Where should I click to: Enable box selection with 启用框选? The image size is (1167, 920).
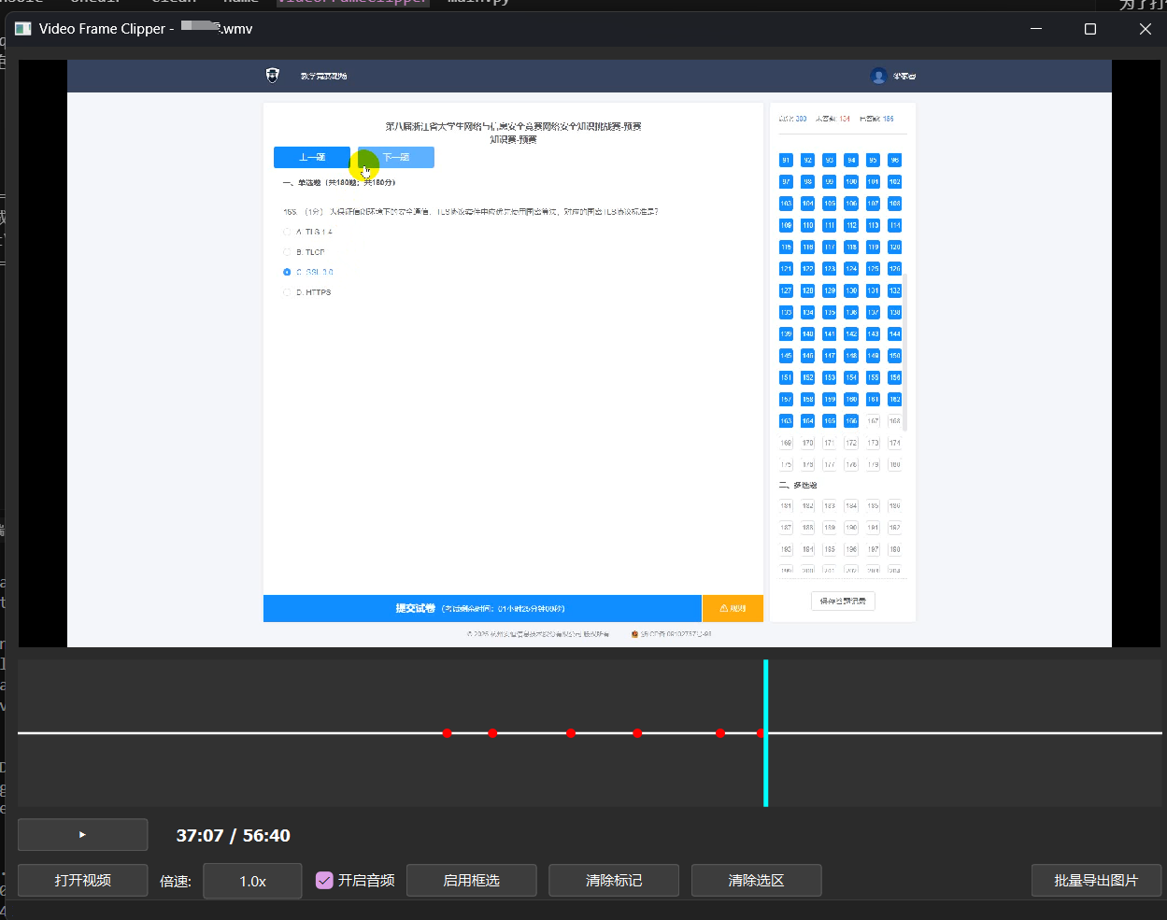(471, 880)
